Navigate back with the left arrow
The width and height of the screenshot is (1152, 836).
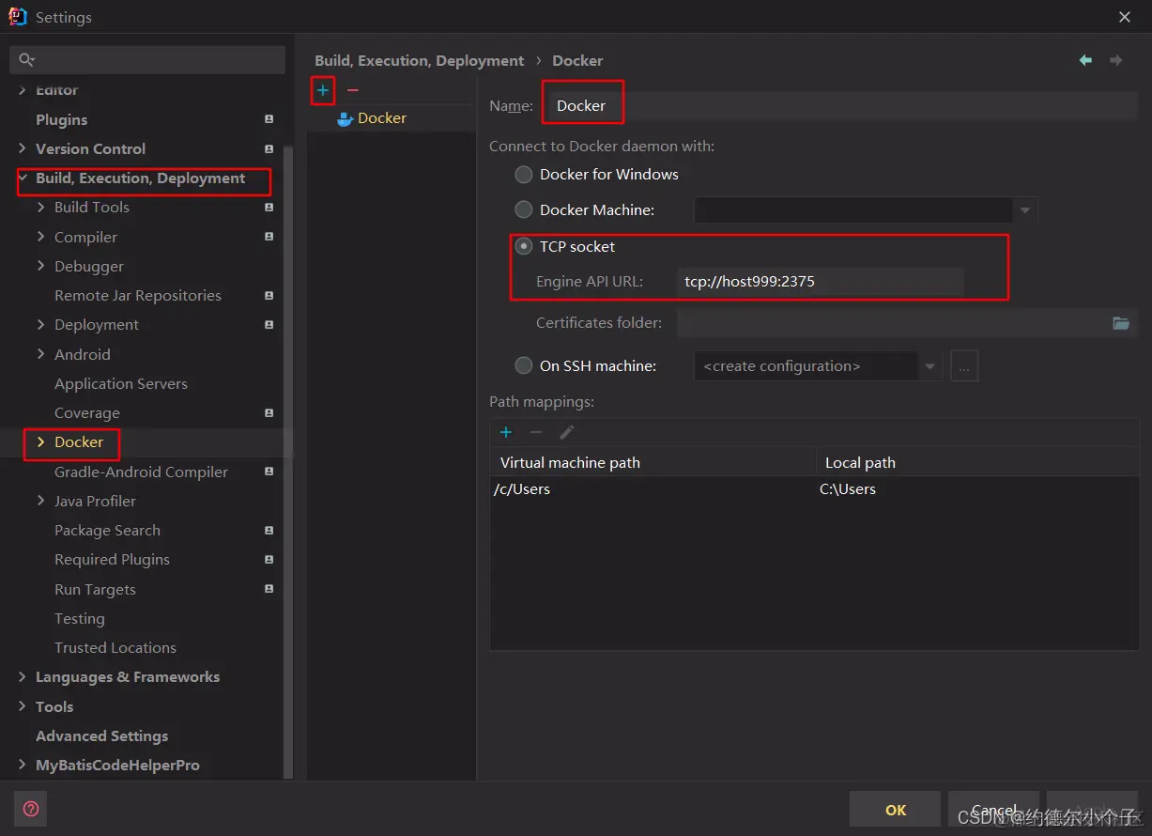pyautogui.click(x=1085, y=60)
